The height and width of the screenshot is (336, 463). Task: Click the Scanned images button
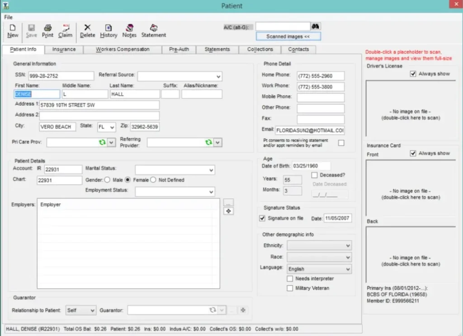coord(288,36)
